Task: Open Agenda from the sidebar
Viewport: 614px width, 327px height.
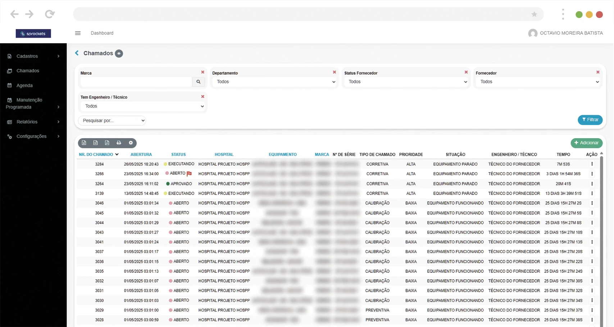Action: pyautogui.click(x=24, y=85)
